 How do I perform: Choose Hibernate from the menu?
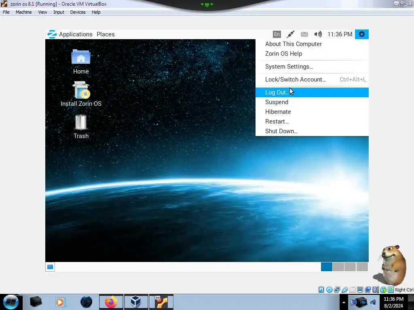(312, 112)
